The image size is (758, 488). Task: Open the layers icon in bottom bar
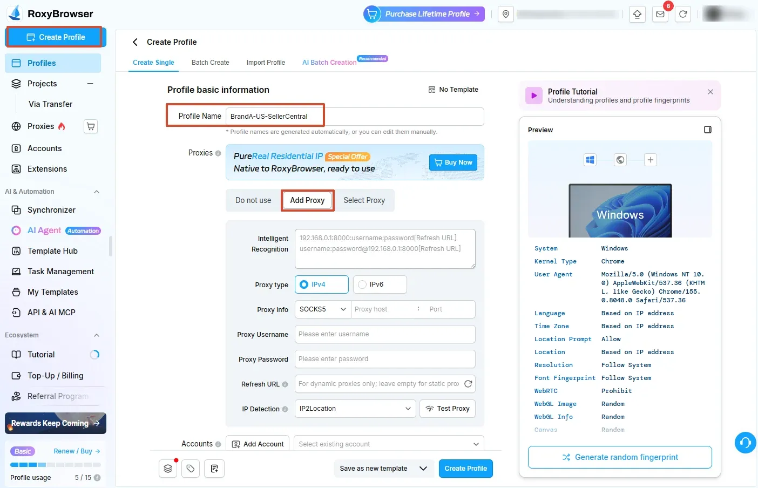(x=168, y=469)
